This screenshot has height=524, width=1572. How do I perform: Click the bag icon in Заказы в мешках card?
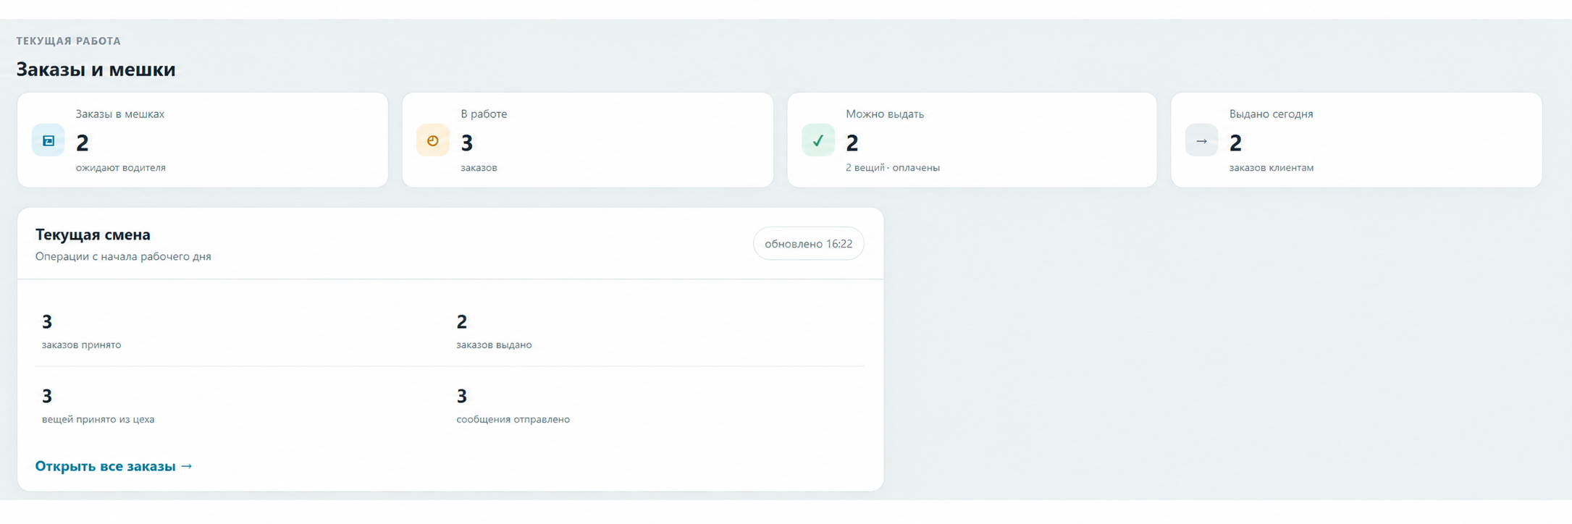point(49,140)
